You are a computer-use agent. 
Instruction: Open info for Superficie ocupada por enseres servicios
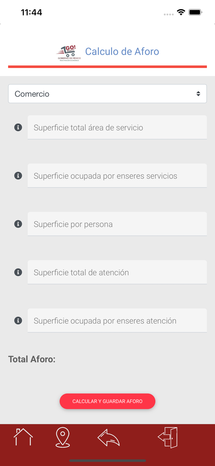pos(18,176)
